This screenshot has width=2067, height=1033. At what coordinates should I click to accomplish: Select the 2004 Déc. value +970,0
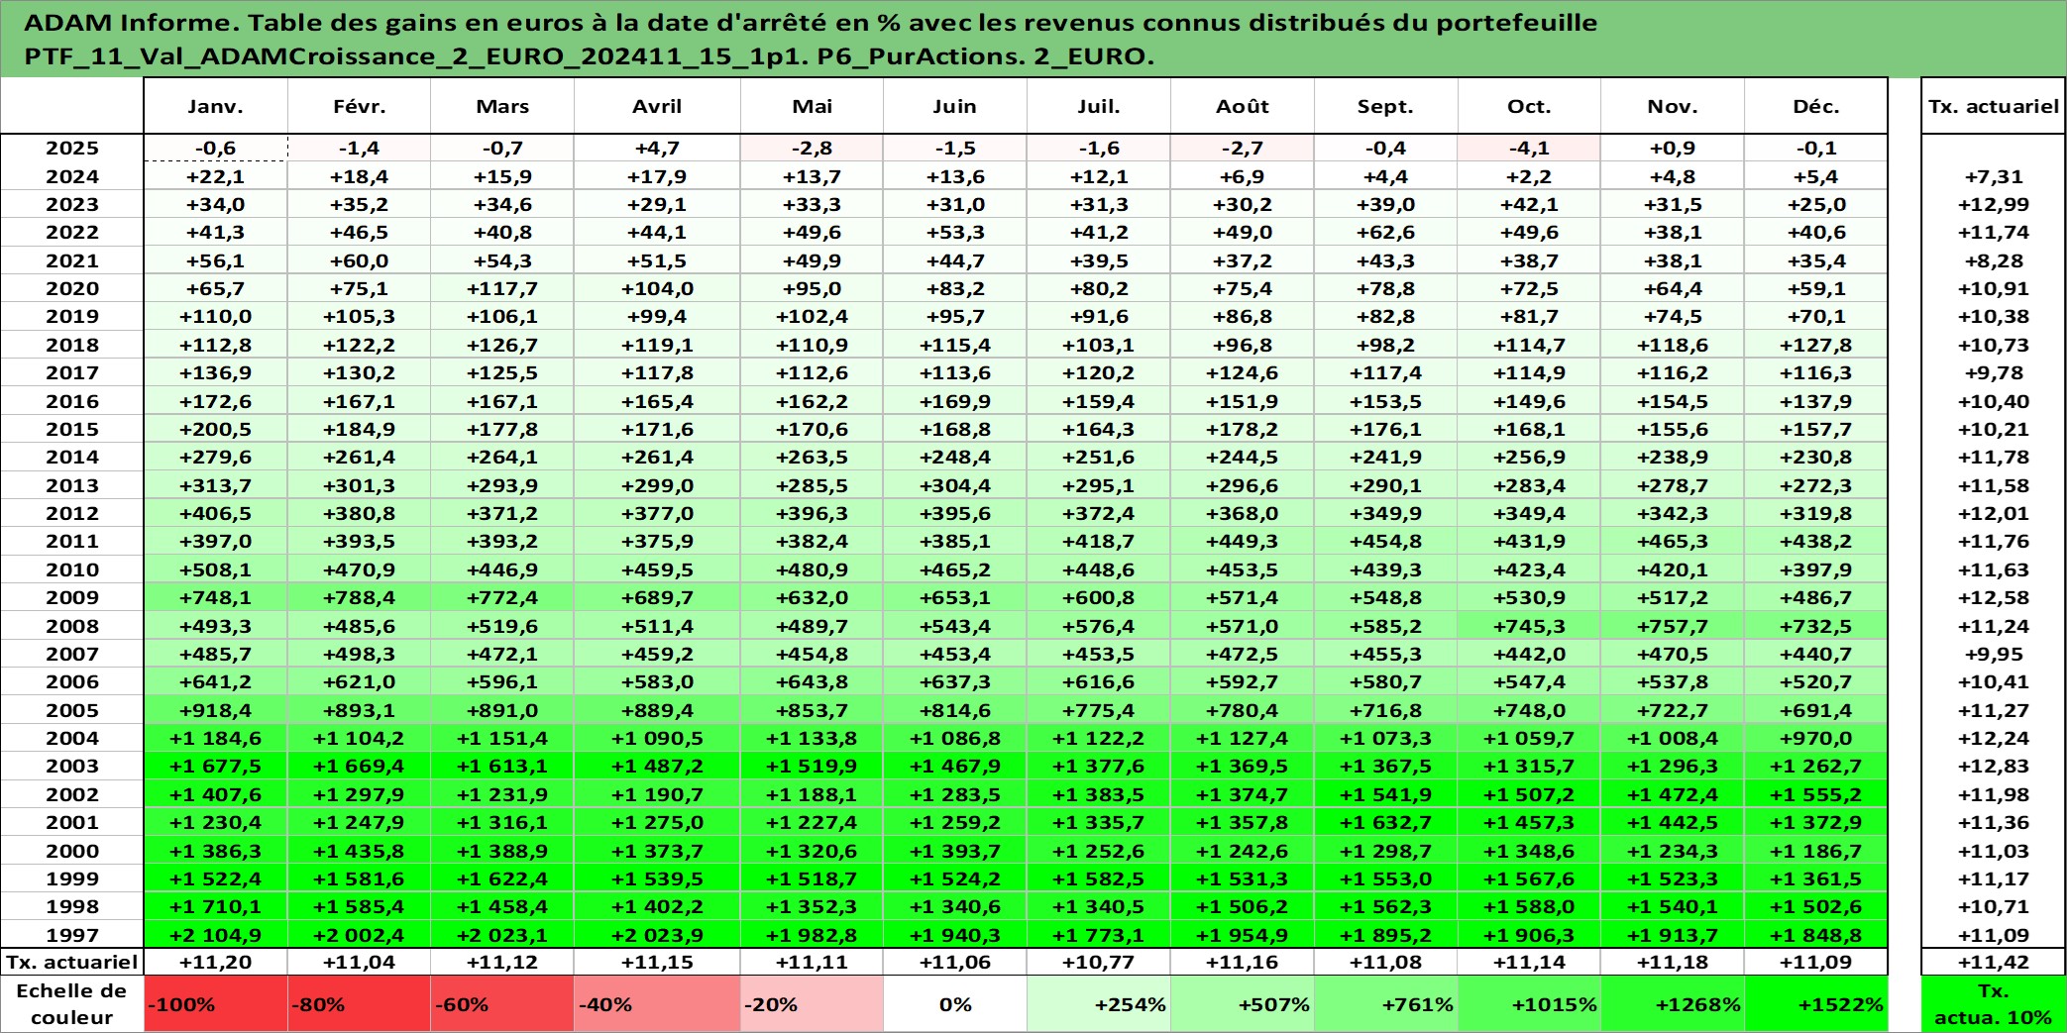click(x=1816, y=738)
